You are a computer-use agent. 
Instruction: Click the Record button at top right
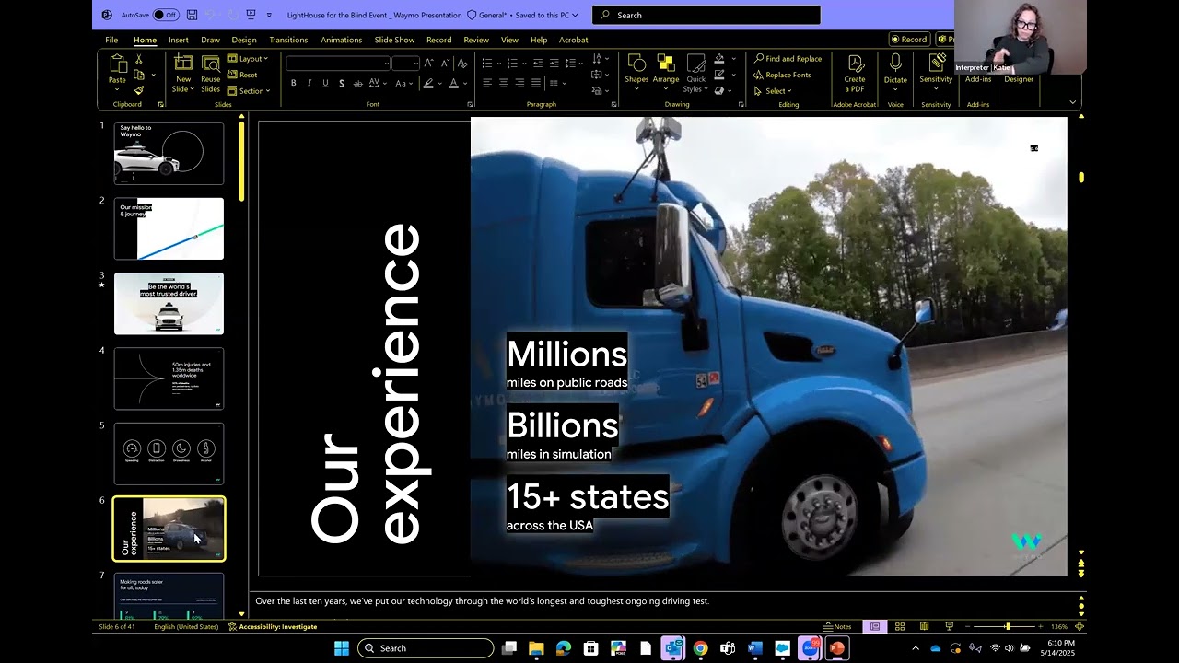pos(909,40)
